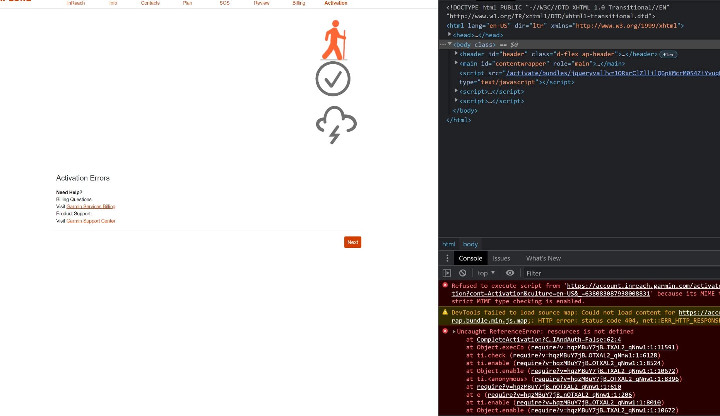Clear the console log
720x416 pixels.
(463, 273)
